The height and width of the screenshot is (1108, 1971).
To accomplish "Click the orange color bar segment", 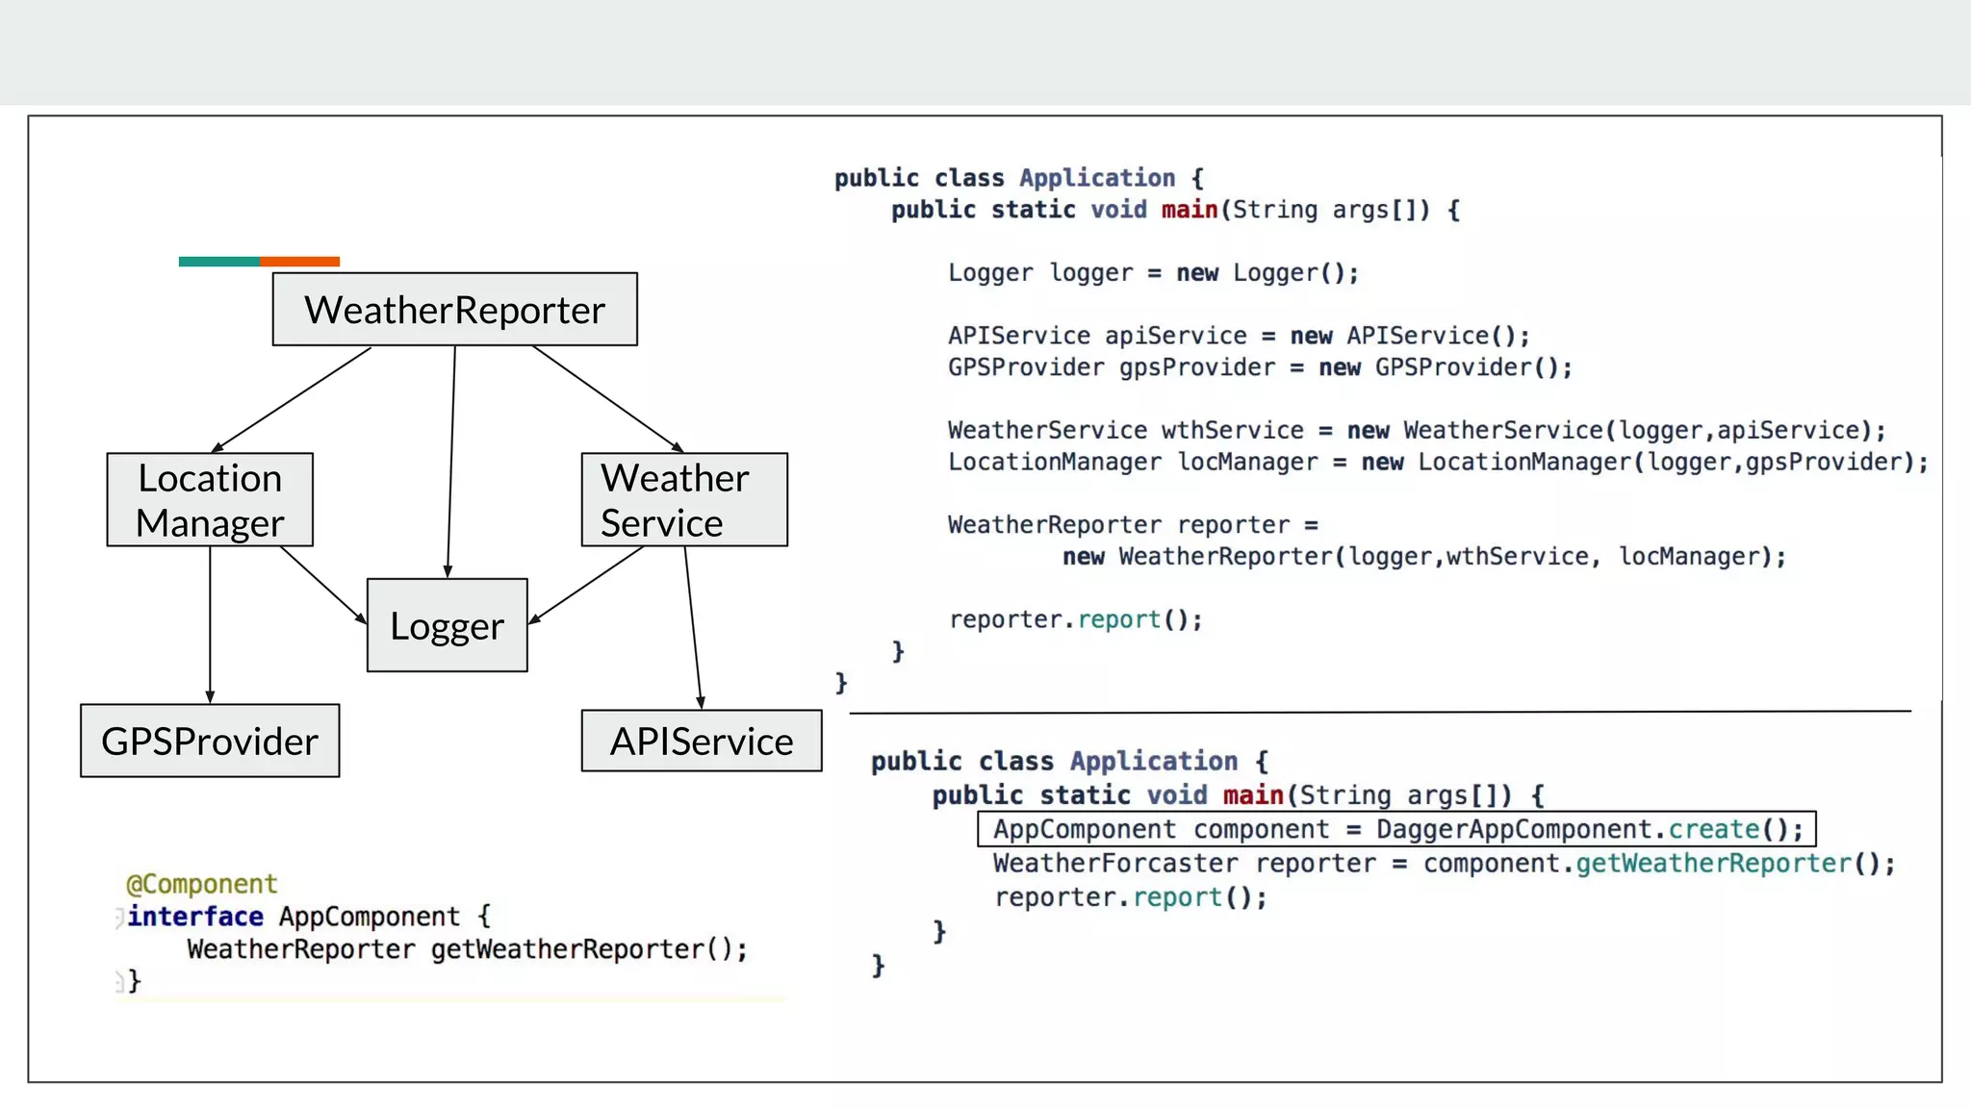I will click(x=299, y=262).
